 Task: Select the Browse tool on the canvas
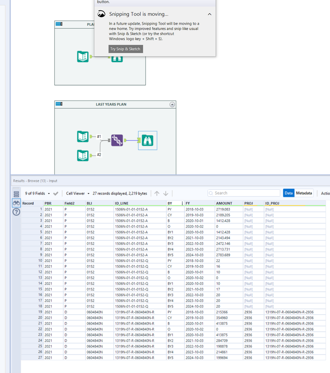pyautogui.click(x=147, y=140)
